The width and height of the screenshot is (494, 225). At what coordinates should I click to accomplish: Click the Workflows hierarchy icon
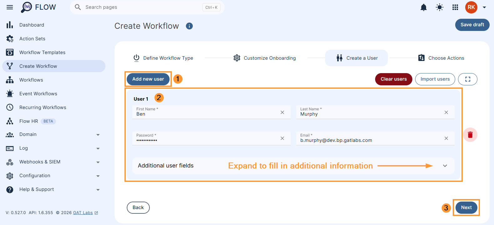tap(10, 80)
